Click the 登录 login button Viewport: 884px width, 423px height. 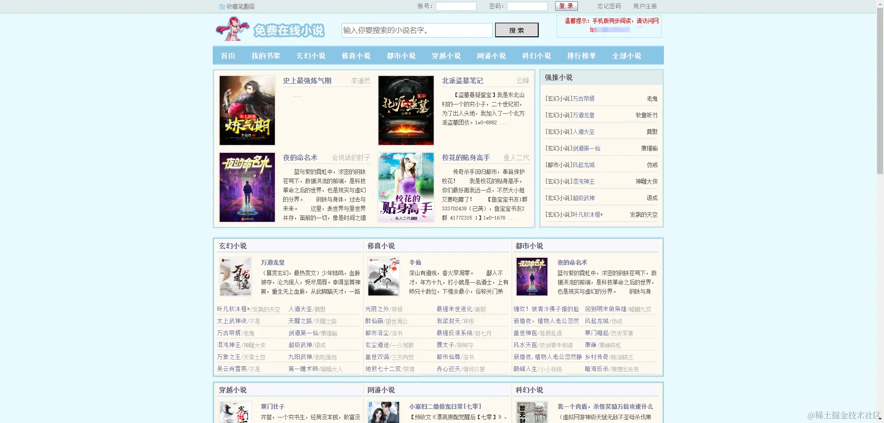pyautogui.click(x=566, y=6)
